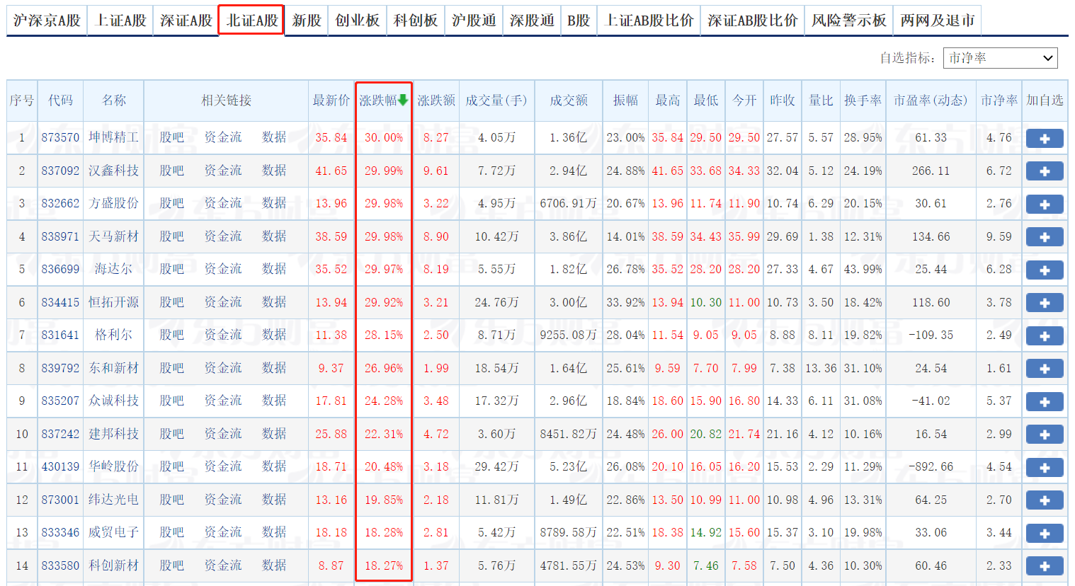Screen dimensions: 1075x586
Task: Open the 沪股通 tab
Action: click(x=474, y=21)
